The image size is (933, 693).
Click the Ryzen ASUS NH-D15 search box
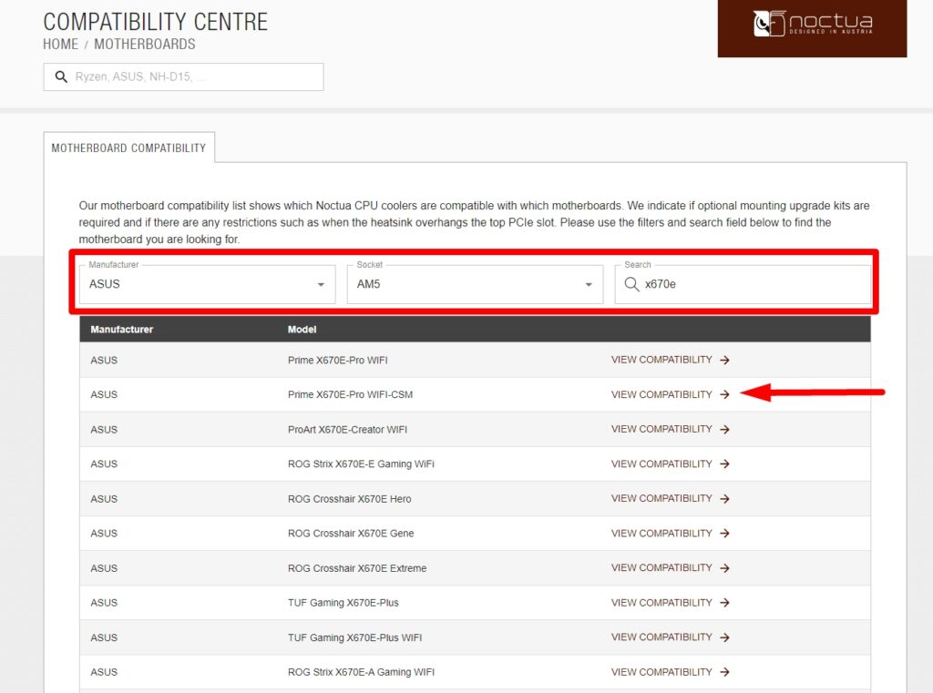coord(182,76)
